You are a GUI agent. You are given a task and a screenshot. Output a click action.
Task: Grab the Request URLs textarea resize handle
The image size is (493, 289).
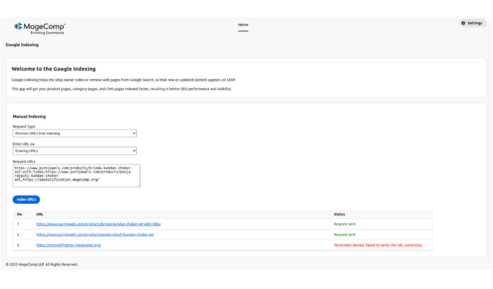pyautogui.click(x=138, y=185)
